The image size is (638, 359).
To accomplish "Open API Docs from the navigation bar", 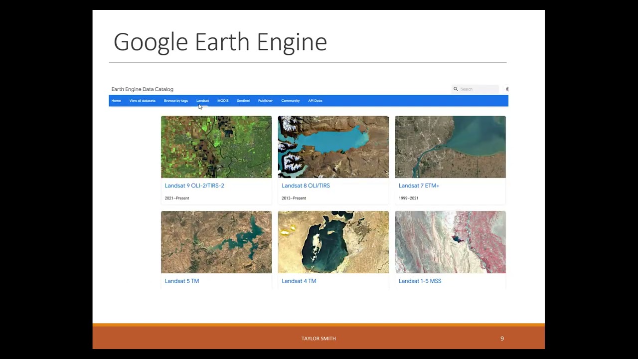I will [315, 101].
